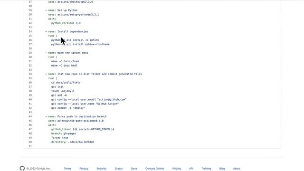Click 'github_token: secrets.GITHUB_TOKEN' line

tap(83, 129)
